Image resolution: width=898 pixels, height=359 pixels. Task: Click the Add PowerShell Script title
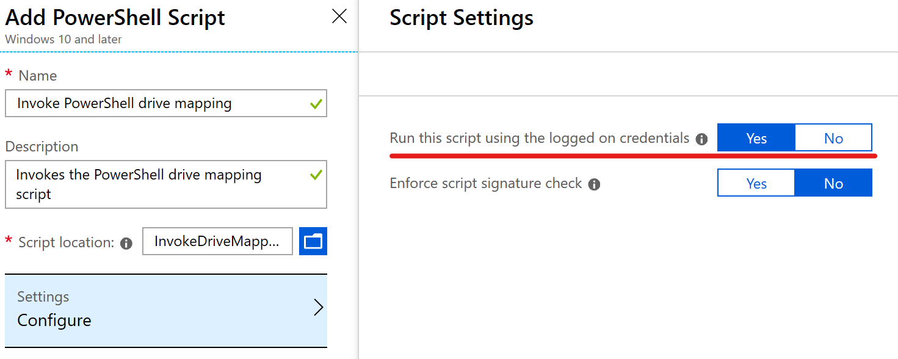pyautogui.click(x=115, y=18)
